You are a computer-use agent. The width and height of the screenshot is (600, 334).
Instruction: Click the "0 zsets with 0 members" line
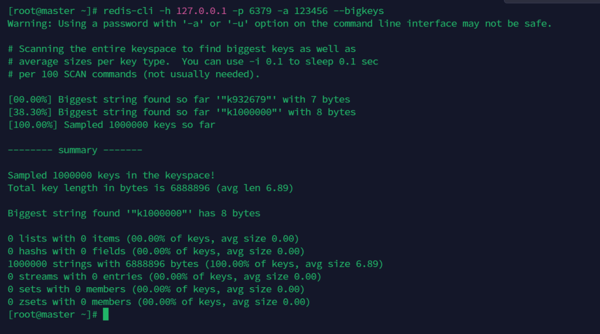(158, 302)
